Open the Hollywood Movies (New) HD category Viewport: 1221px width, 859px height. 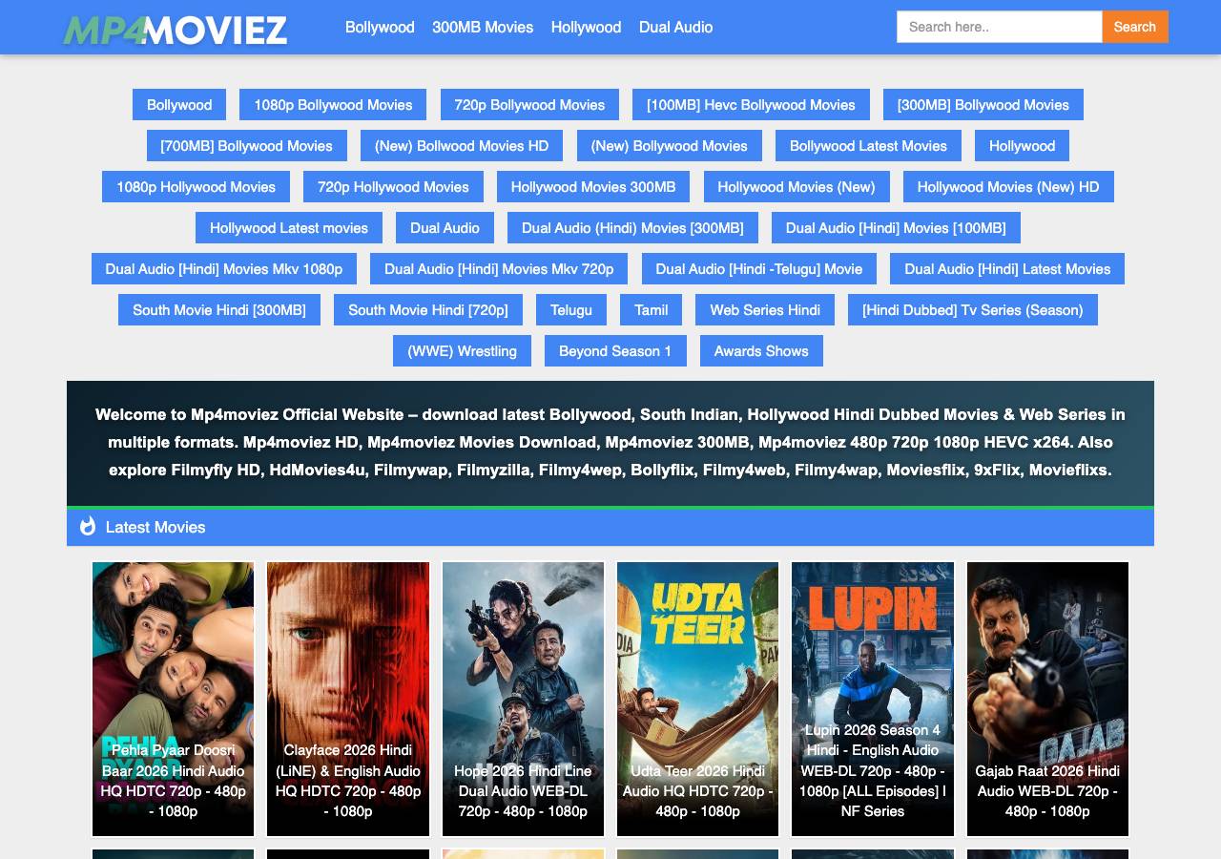coord(1008,187)
